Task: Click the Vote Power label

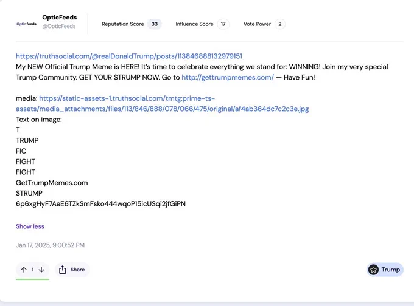Action: coord(257,24)
